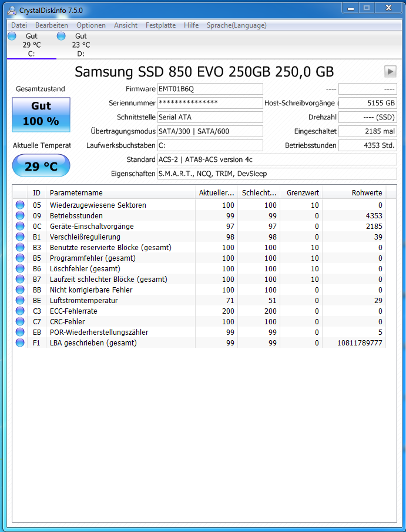
Task: Select the raw value 10811789777
Action: point(360,343)
